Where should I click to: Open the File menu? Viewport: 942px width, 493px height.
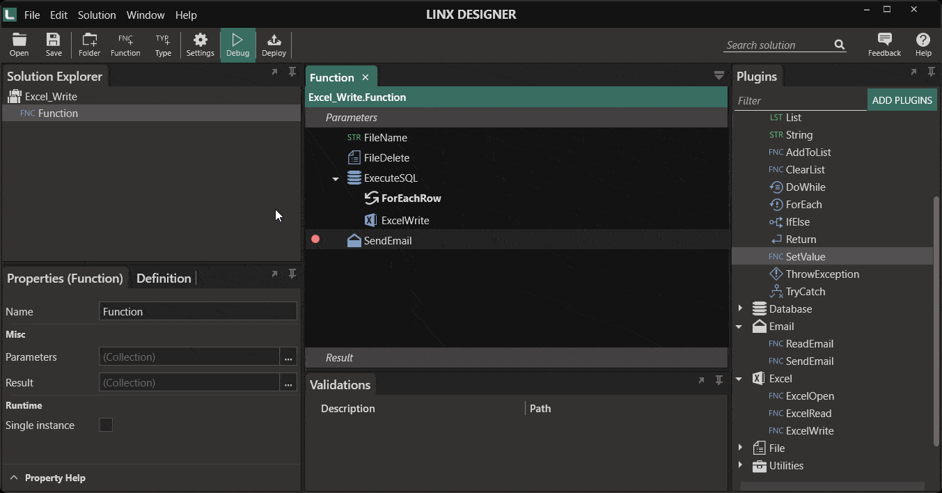pyautogui.click(x=32, y=15)
